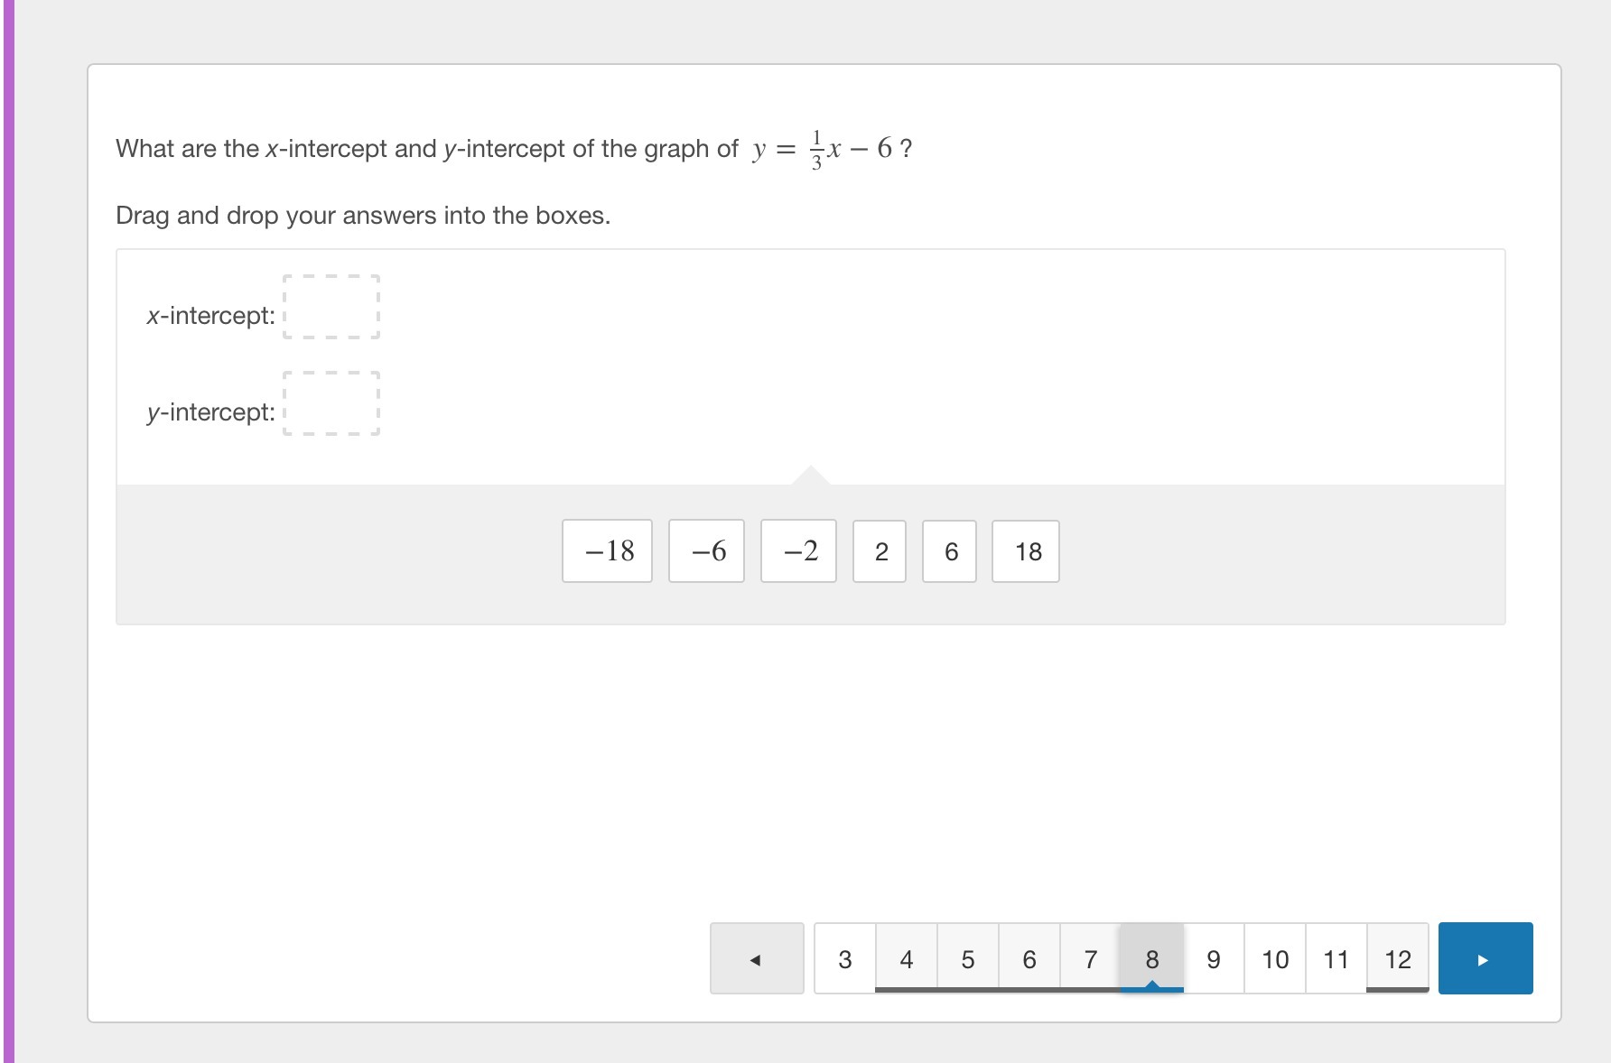Navigate to question 6
This screenshot has height=1063, width=1611.
(1029, 958)
